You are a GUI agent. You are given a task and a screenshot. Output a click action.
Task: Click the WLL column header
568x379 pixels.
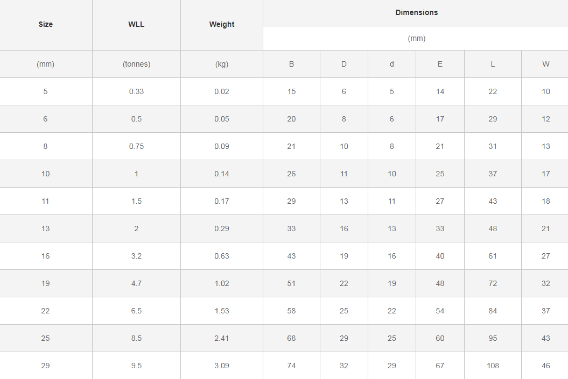[x=136, y=24]
